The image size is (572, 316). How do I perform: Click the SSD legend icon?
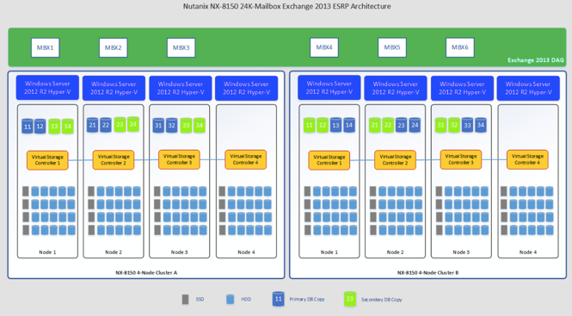click(185, 300)
